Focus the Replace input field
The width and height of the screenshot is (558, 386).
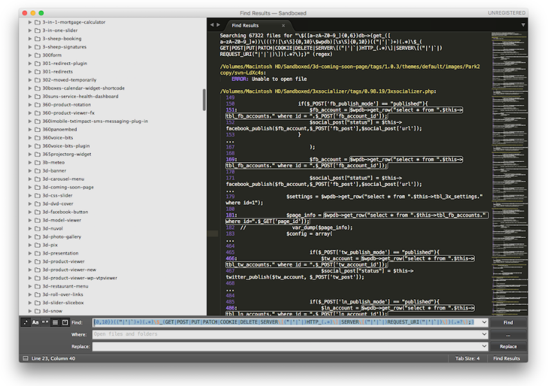click(286, 346)
